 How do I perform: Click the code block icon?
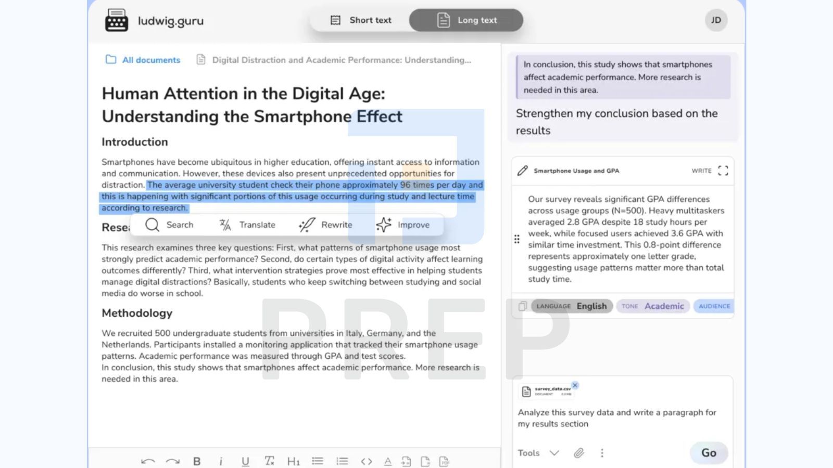pyautogui.click(x=367, y=461)
